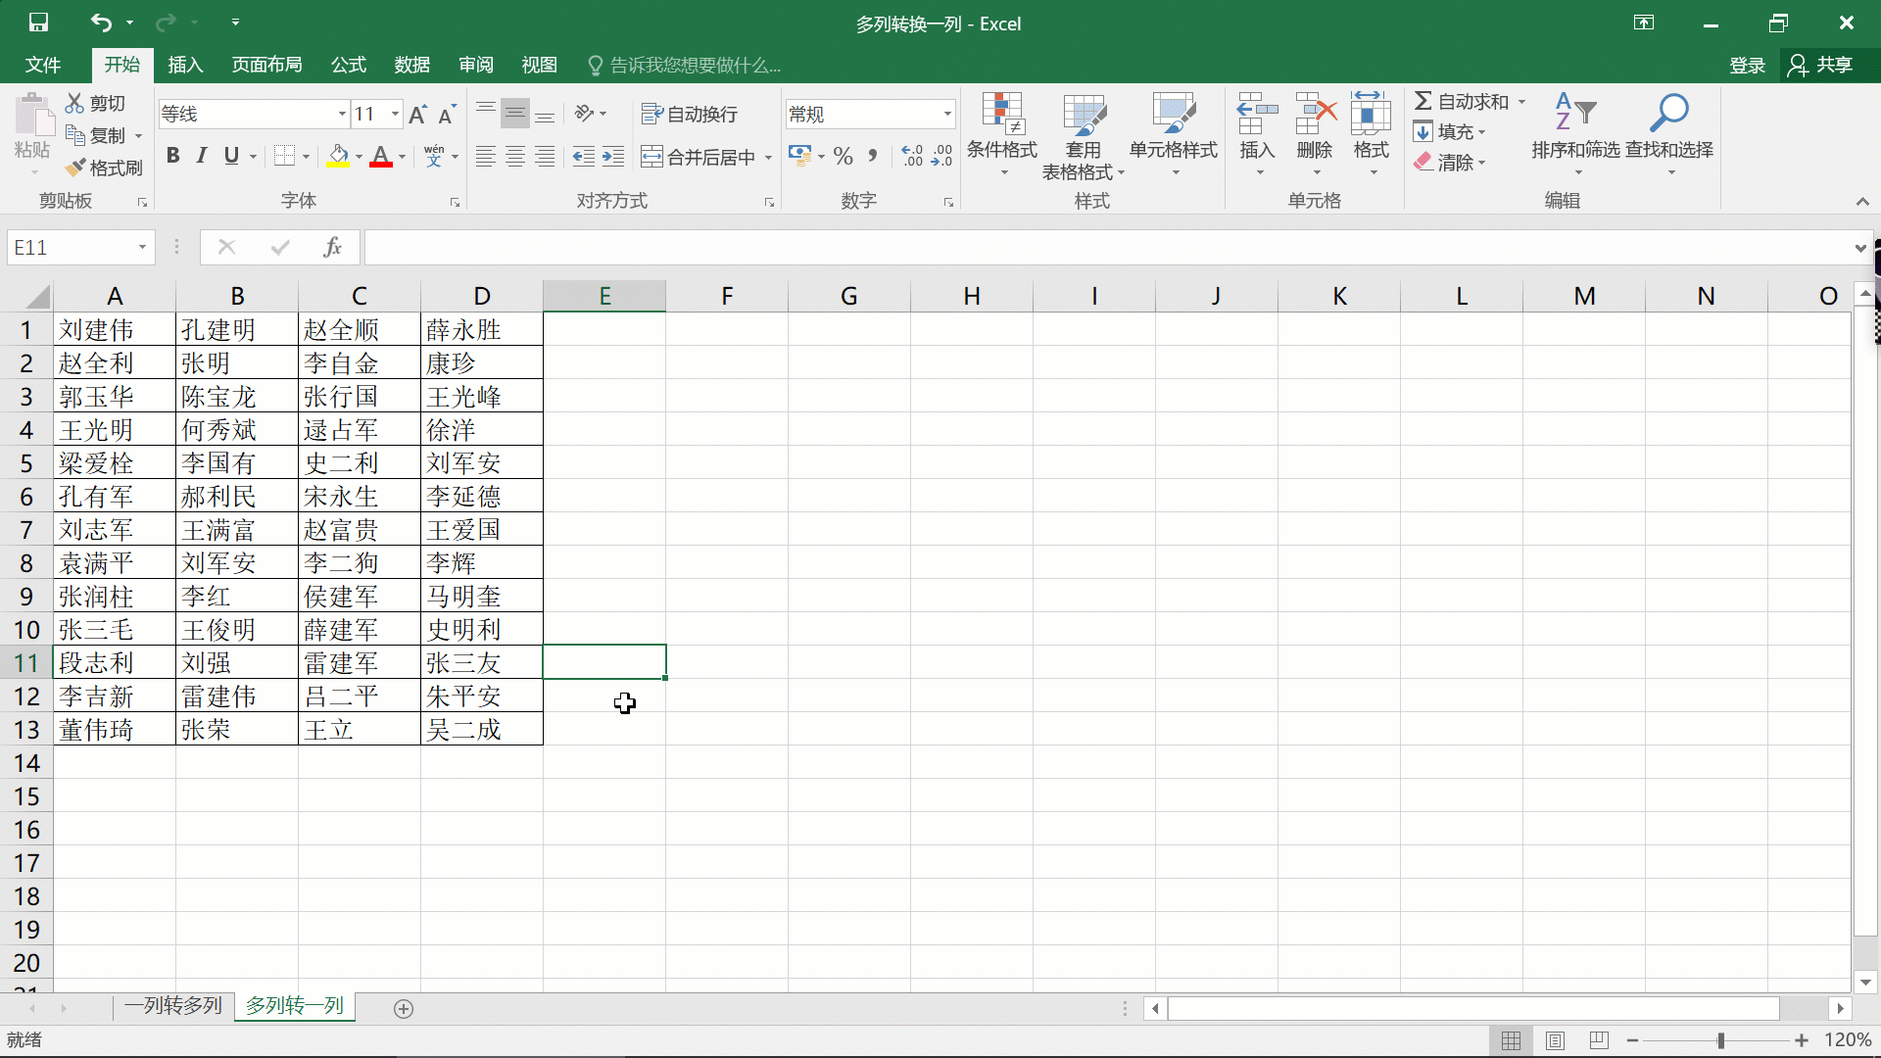Viewport: 1881px width, 1058px height.
Task: Switch to the 插入 (Insert) tab
Action: tap(185, 65)
